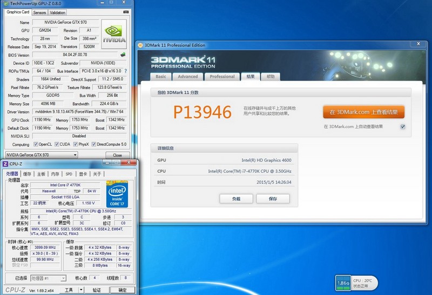Viewport: 432px width, 295px height.
Task: Select the 结果 tab in 3DMark
Action: point(251,76)
